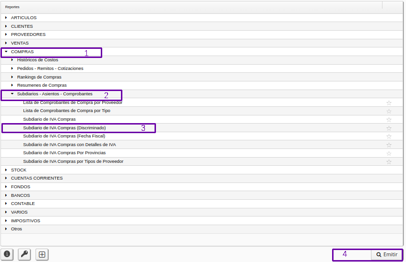The width and height of the screenshot is (406, 262).
Task: Click the info icon button at bottom left
Action: pos(7,254)
